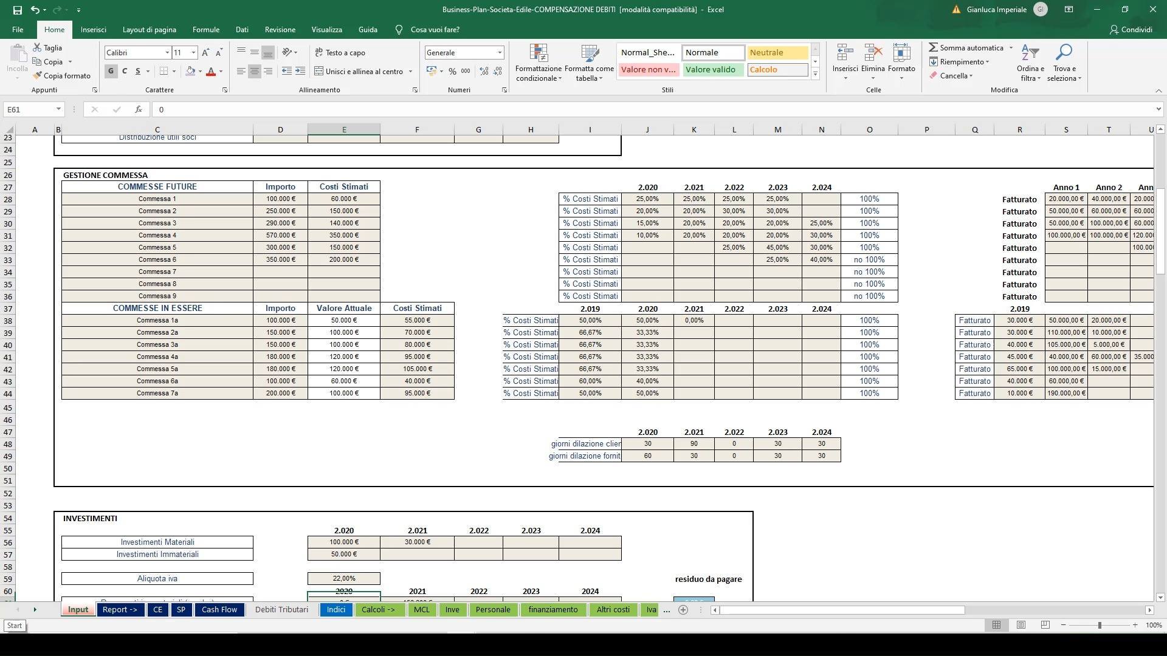Apply thousands separator style
1167x656 pixels.
click(466, 72)
